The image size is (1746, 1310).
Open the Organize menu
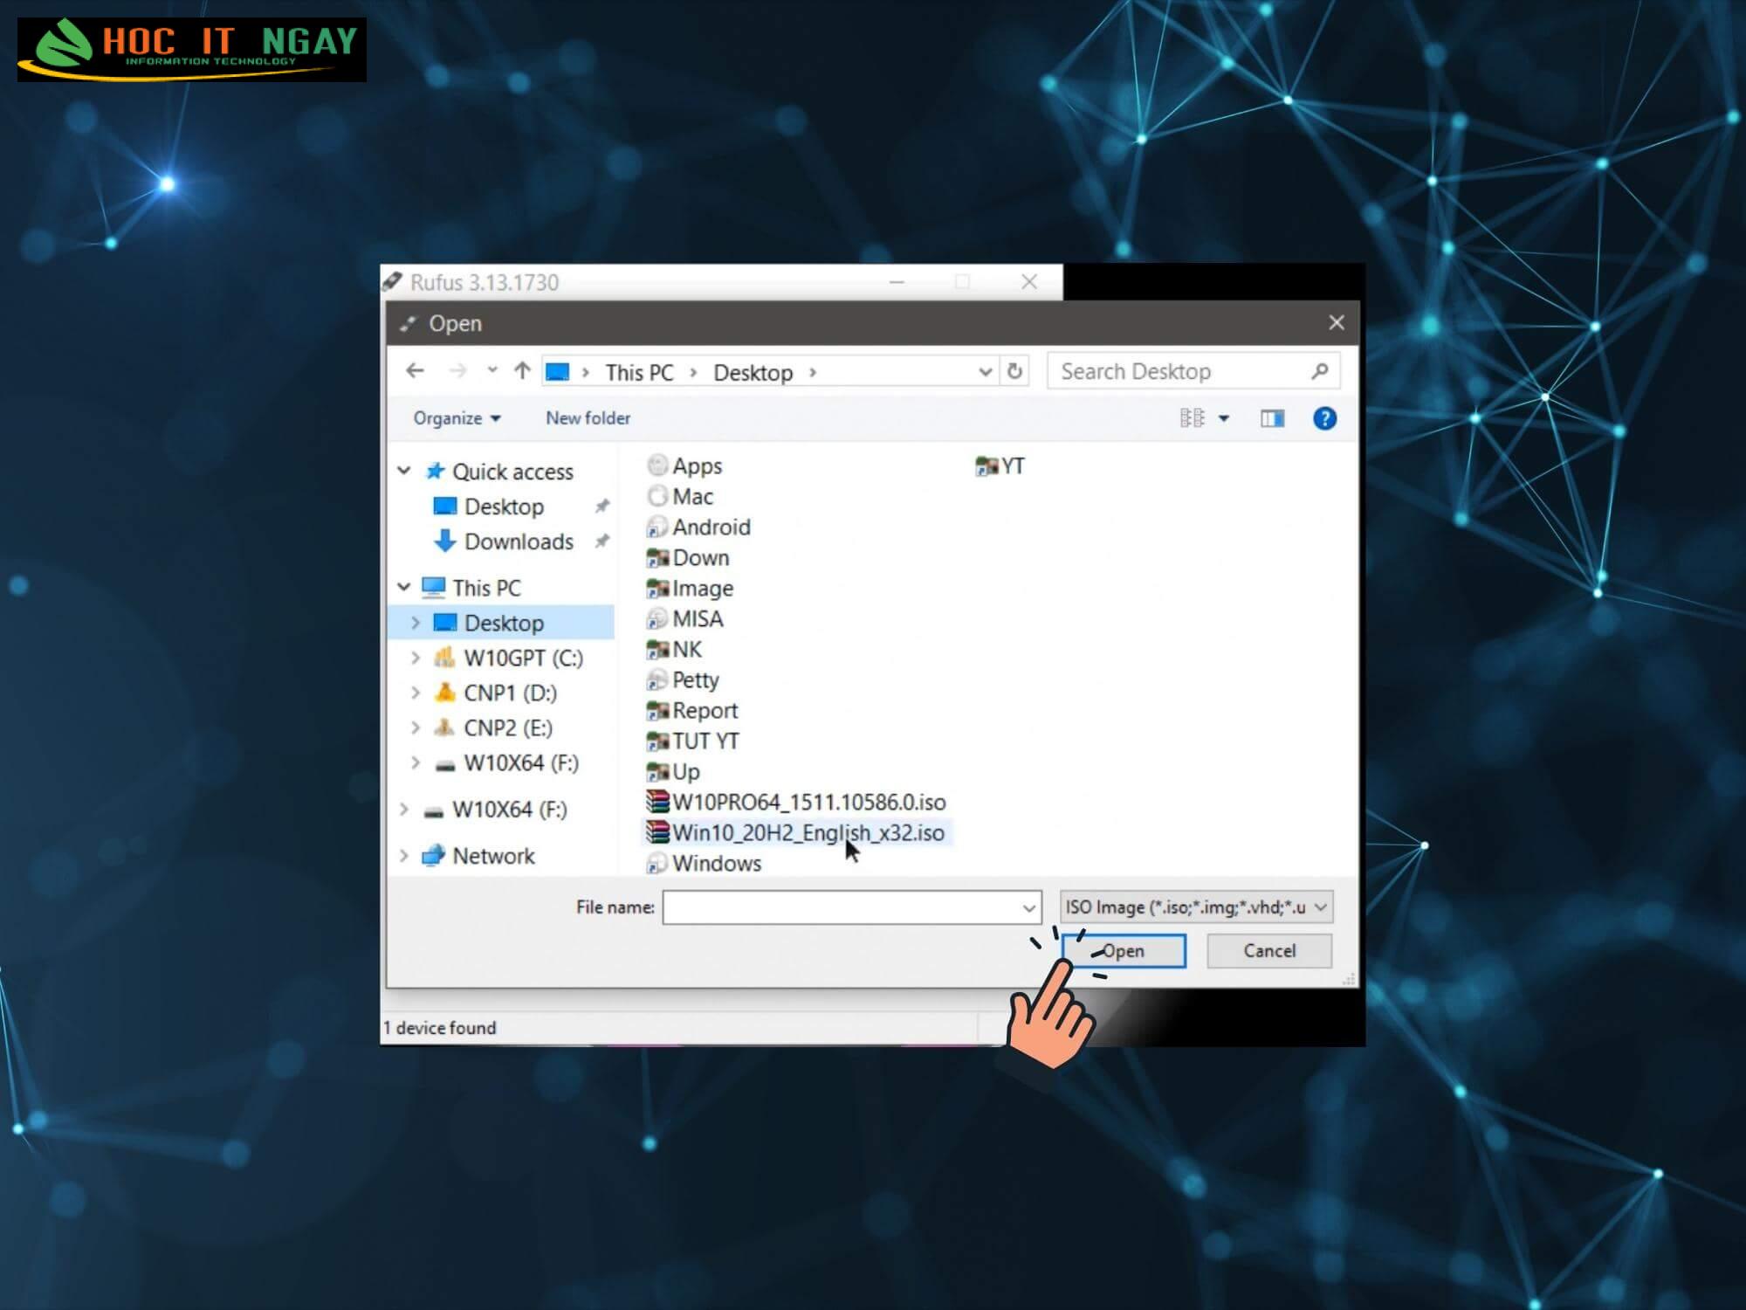pyautogui.click(x=457, y=418)
